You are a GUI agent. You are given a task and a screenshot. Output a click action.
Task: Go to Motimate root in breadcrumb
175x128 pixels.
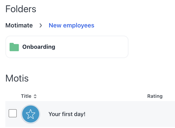pyautogui.click(x=19, y=26)
